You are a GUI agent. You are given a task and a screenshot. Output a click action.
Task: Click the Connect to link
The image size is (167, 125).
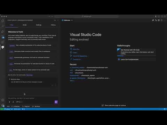click(x=77, y=59)
